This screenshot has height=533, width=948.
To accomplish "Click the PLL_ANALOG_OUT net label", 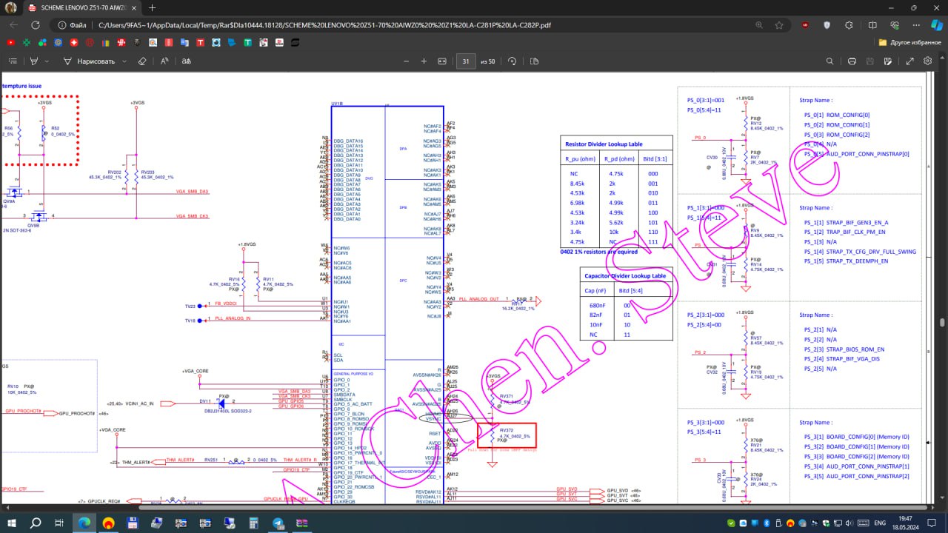I will (479, 299).
